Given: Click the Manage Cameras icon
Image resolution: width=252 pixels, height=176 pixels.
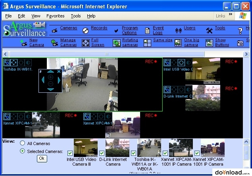Looking at the screenshot, I should tap(54, 43).
